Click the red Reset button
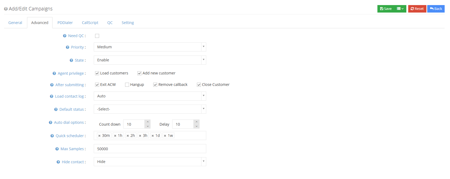 417,9
